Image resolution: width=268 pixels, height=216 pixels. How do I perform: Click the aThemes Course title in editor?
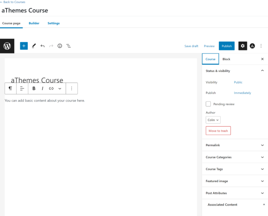37,80
